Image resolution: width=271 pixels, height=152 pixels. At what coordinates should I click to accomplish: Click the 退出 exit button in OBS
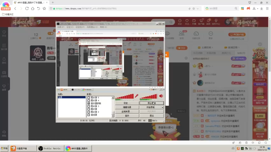click(x=151, y=116)
